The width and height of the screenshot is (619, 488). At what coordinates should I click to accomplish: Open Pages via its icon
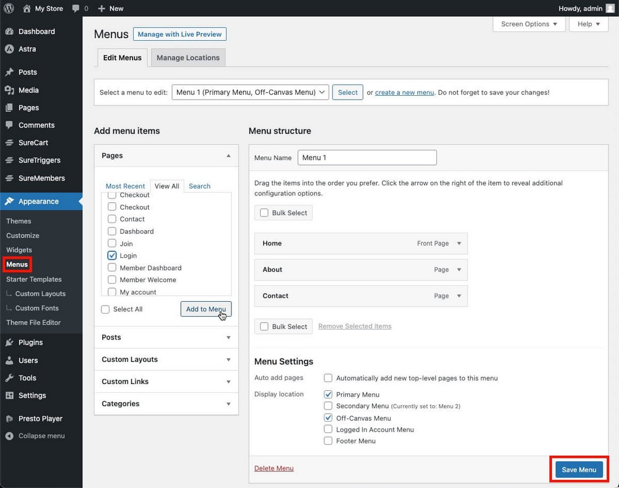(9, 108)
